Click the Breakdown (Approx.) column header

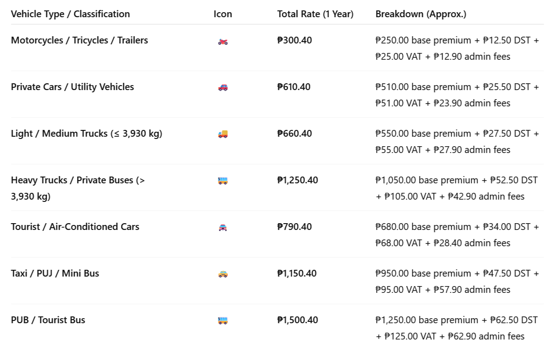tap(420, 14)
